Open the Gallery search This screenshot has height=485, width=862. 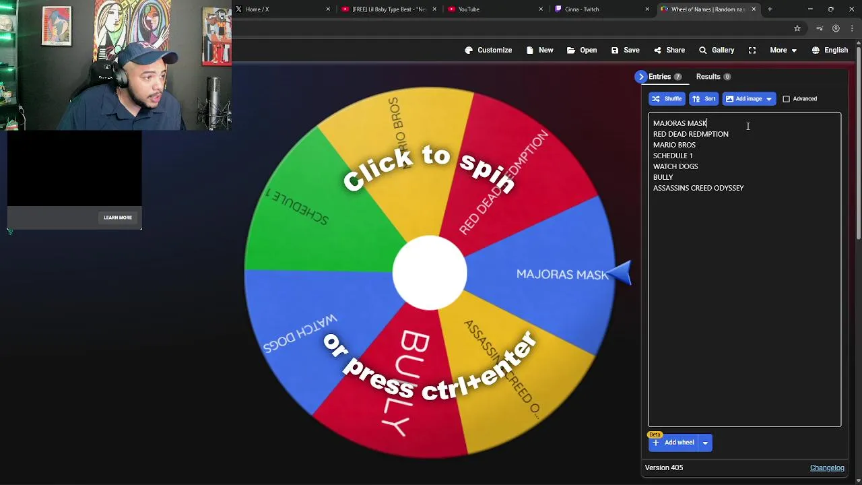(717, 50)
